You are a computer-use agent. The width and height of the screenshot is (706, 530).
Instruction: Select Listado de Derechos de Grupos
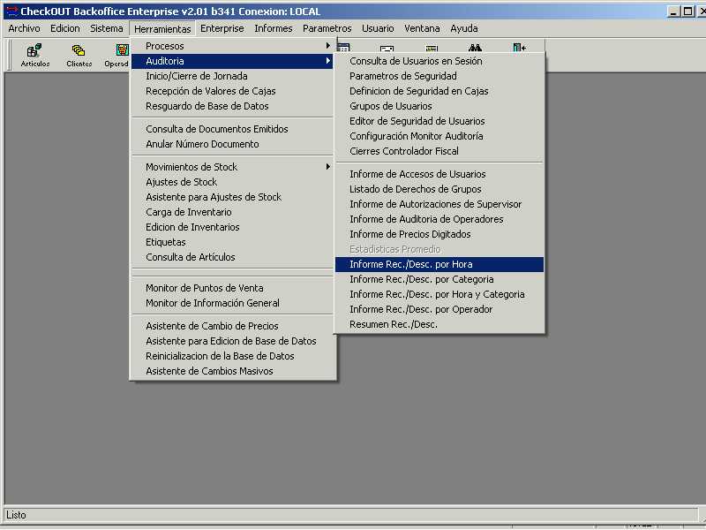[439, 189]
